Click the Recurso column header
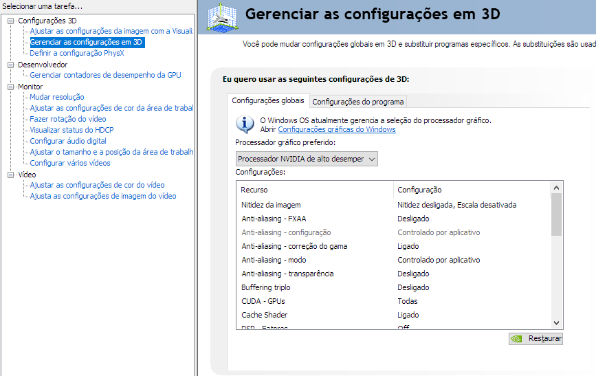Screen dimensions: 596x376 pos(315,190)
